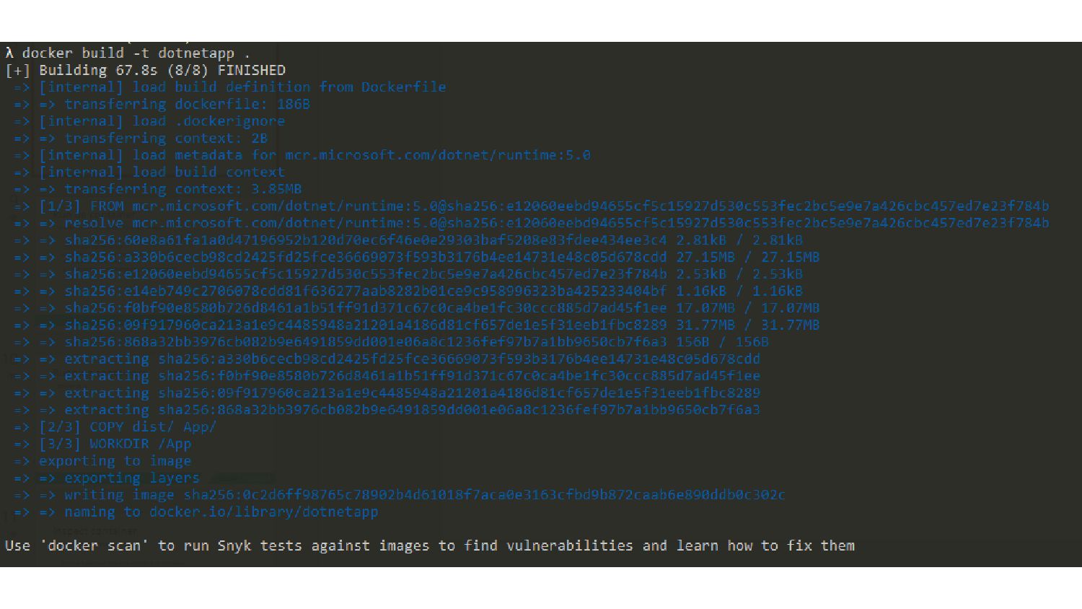The width and height of the screenshot is (1082, 609).
Task: Click the 'docker scan' Snyk hint message
Action: (430, 546)
